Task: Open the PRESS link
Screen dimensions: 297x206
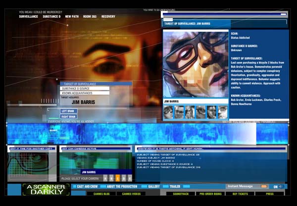Action: click(270, 194)
